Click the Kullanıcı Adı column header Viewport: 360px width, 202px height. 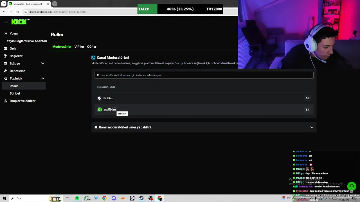tap(106, 87)
